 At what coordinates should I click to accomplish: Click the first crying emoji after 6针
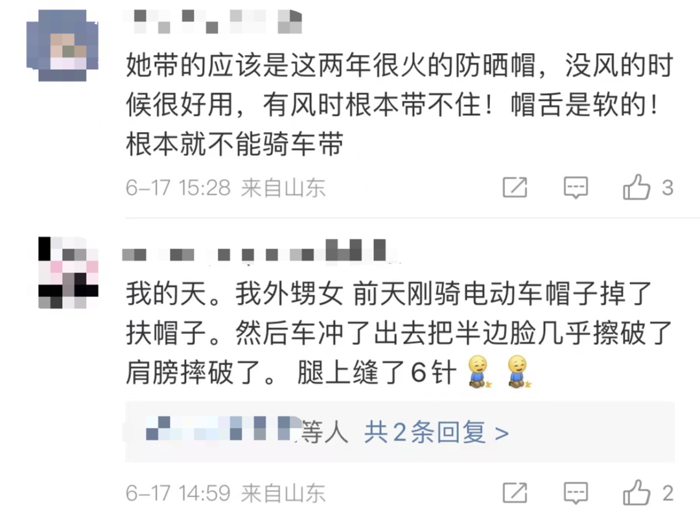click(479, 371)
